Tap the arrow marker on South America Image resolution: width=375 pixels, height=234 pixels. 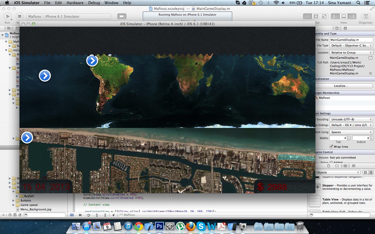click(92, 61)
